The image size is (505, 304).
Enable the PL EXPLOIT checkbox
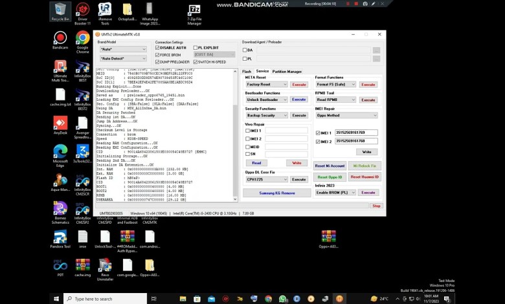click(x=195, y=47)
